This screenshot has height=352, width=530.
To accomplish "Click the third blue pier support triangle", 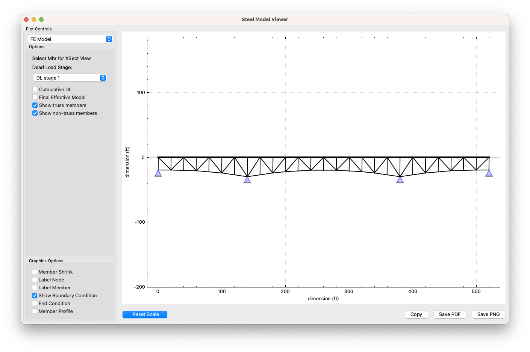I will pyautogui.click(x=400, y=180).
